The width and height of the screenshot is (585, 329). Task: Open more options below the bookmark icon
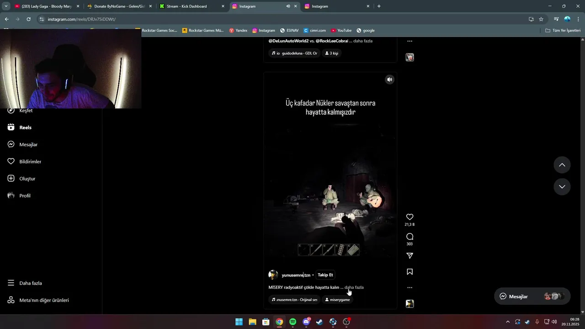coord(409,287)
